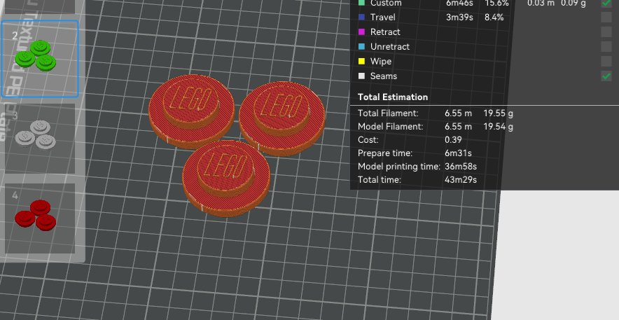This screenshot has height=320, width=619.
Task: Enable the Retract visibility checkbox
Action: [606, 32]
